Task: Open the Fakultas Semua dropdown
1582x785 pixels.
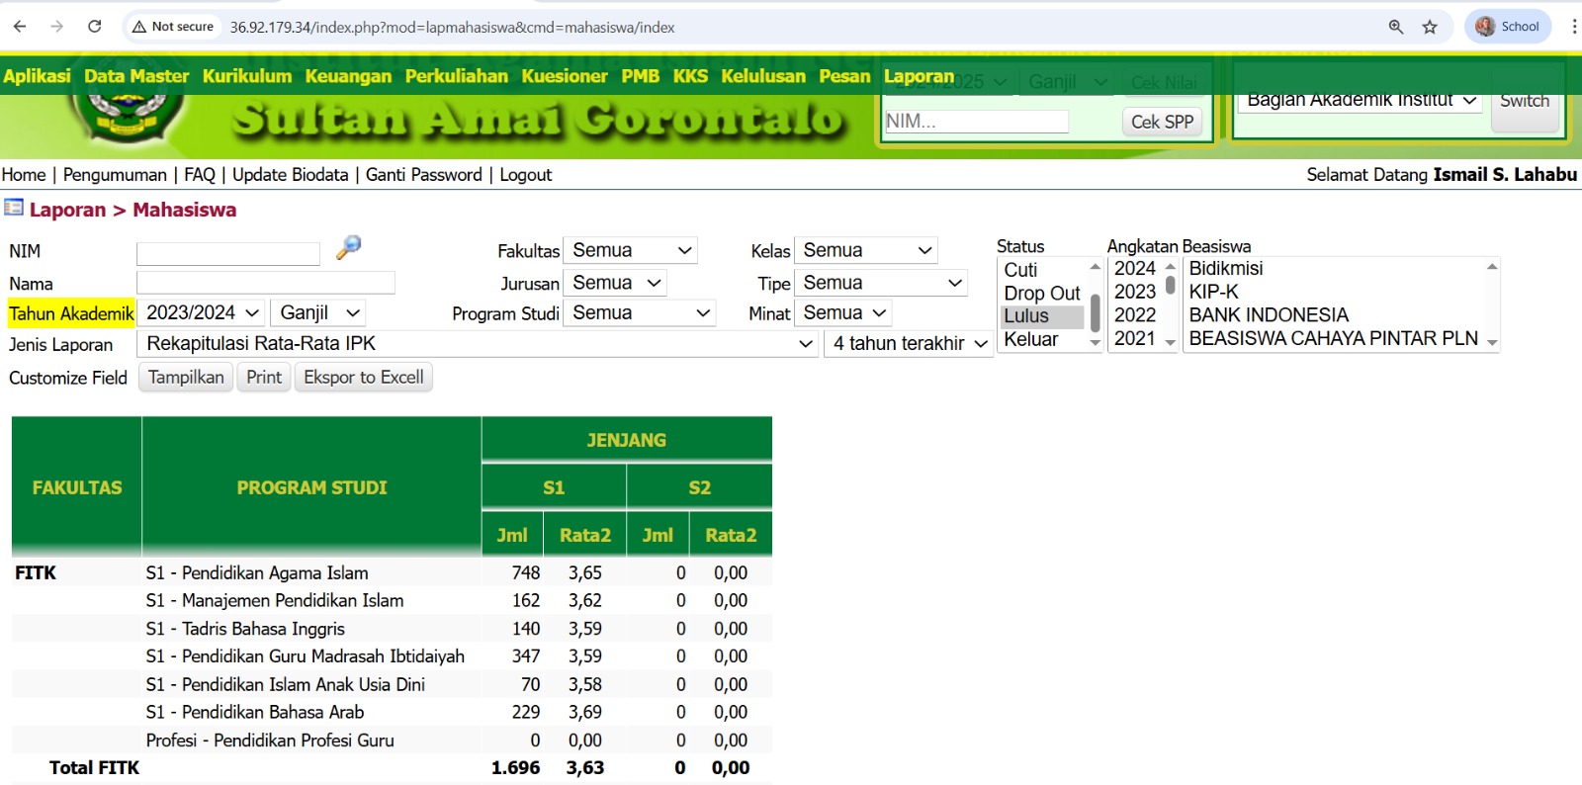Action: [x=631, y=251]
